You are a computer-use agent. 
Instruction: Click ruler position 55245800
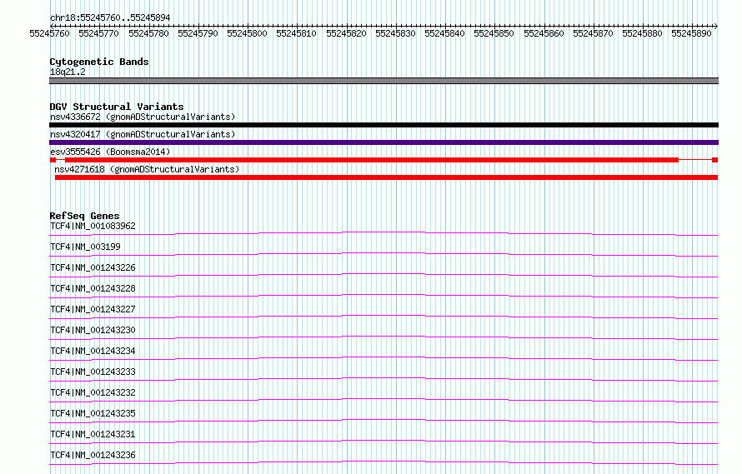(247, 33)
